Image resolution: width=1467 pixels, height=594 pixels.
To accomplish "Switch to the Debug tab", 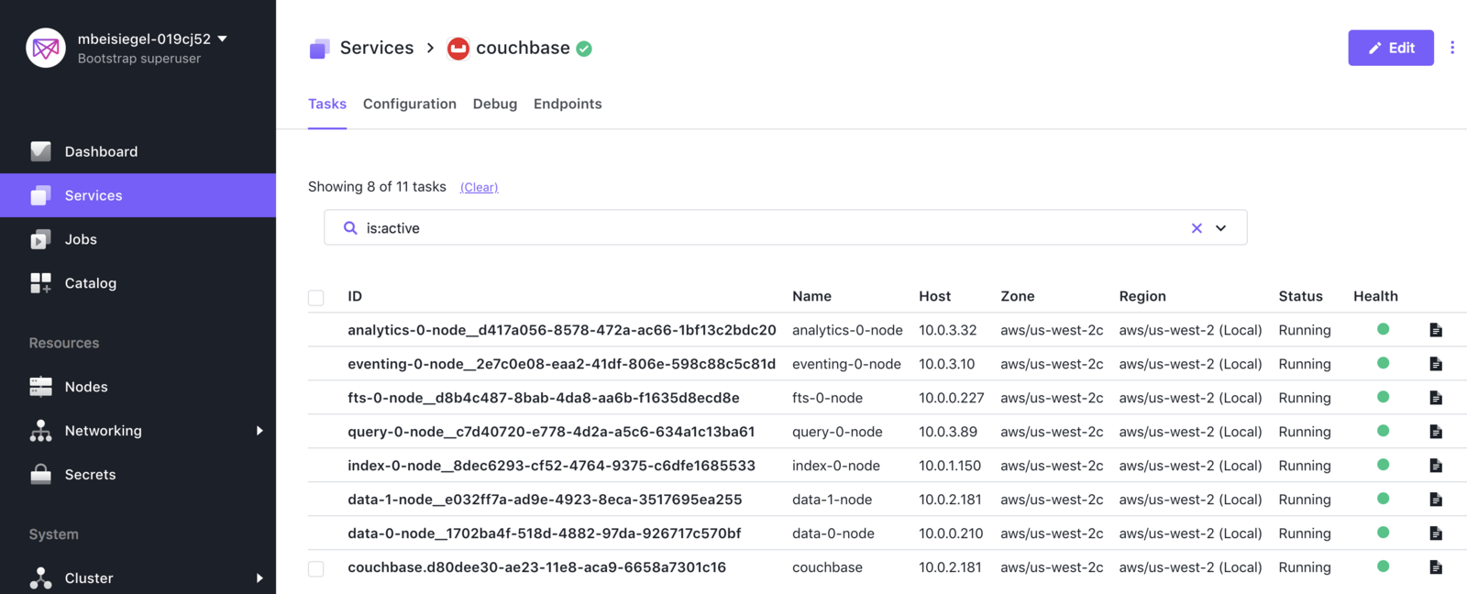I will point(495,104).
